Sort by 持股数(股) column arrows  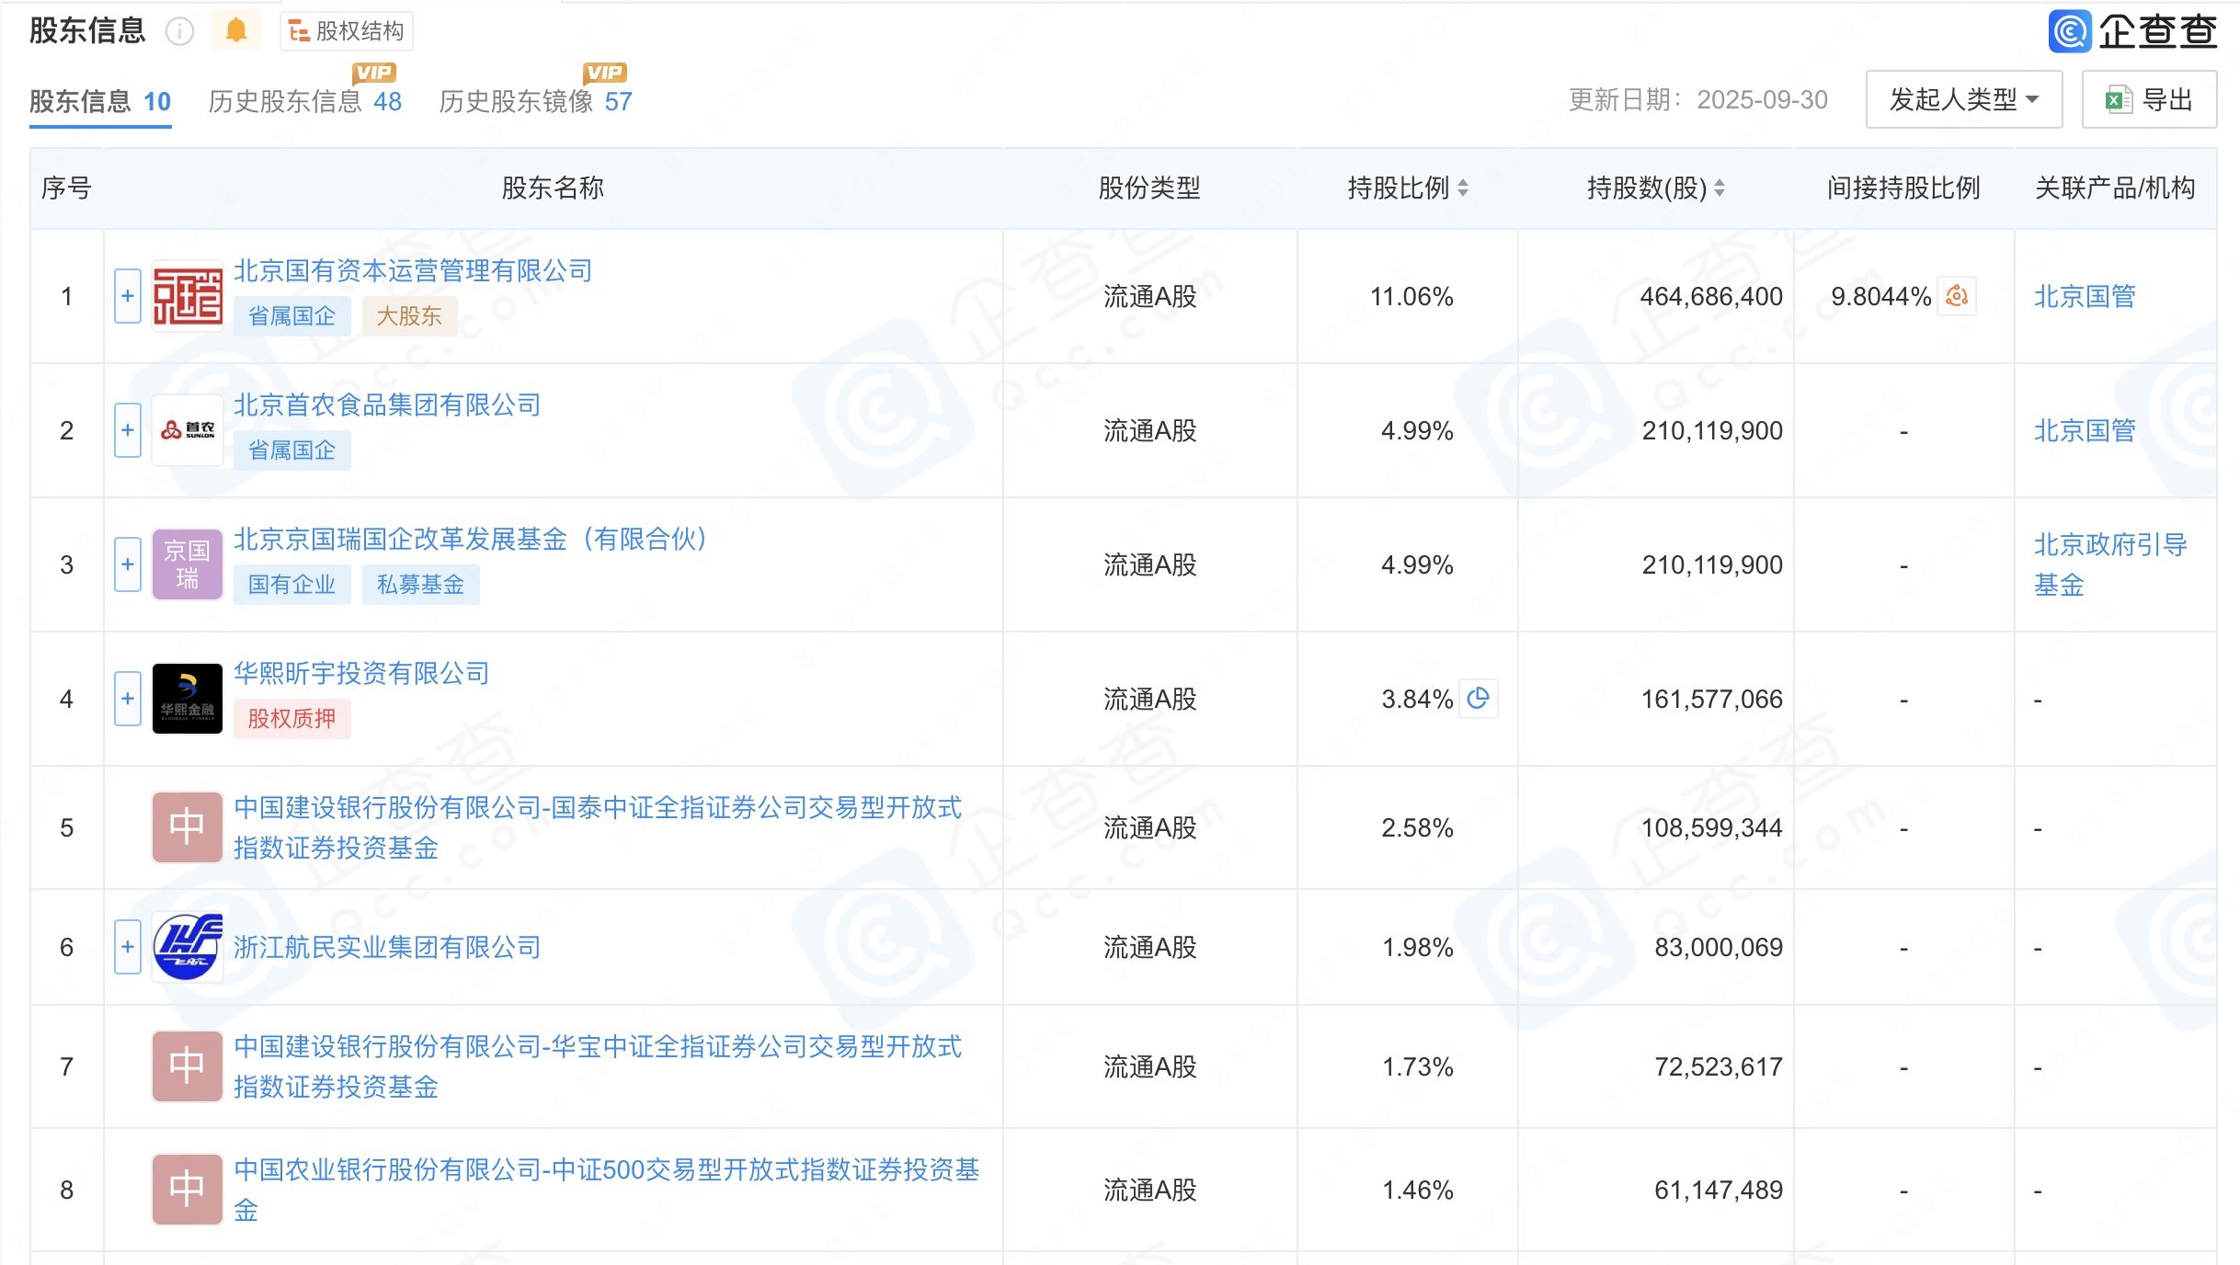tap(1720, 188)
